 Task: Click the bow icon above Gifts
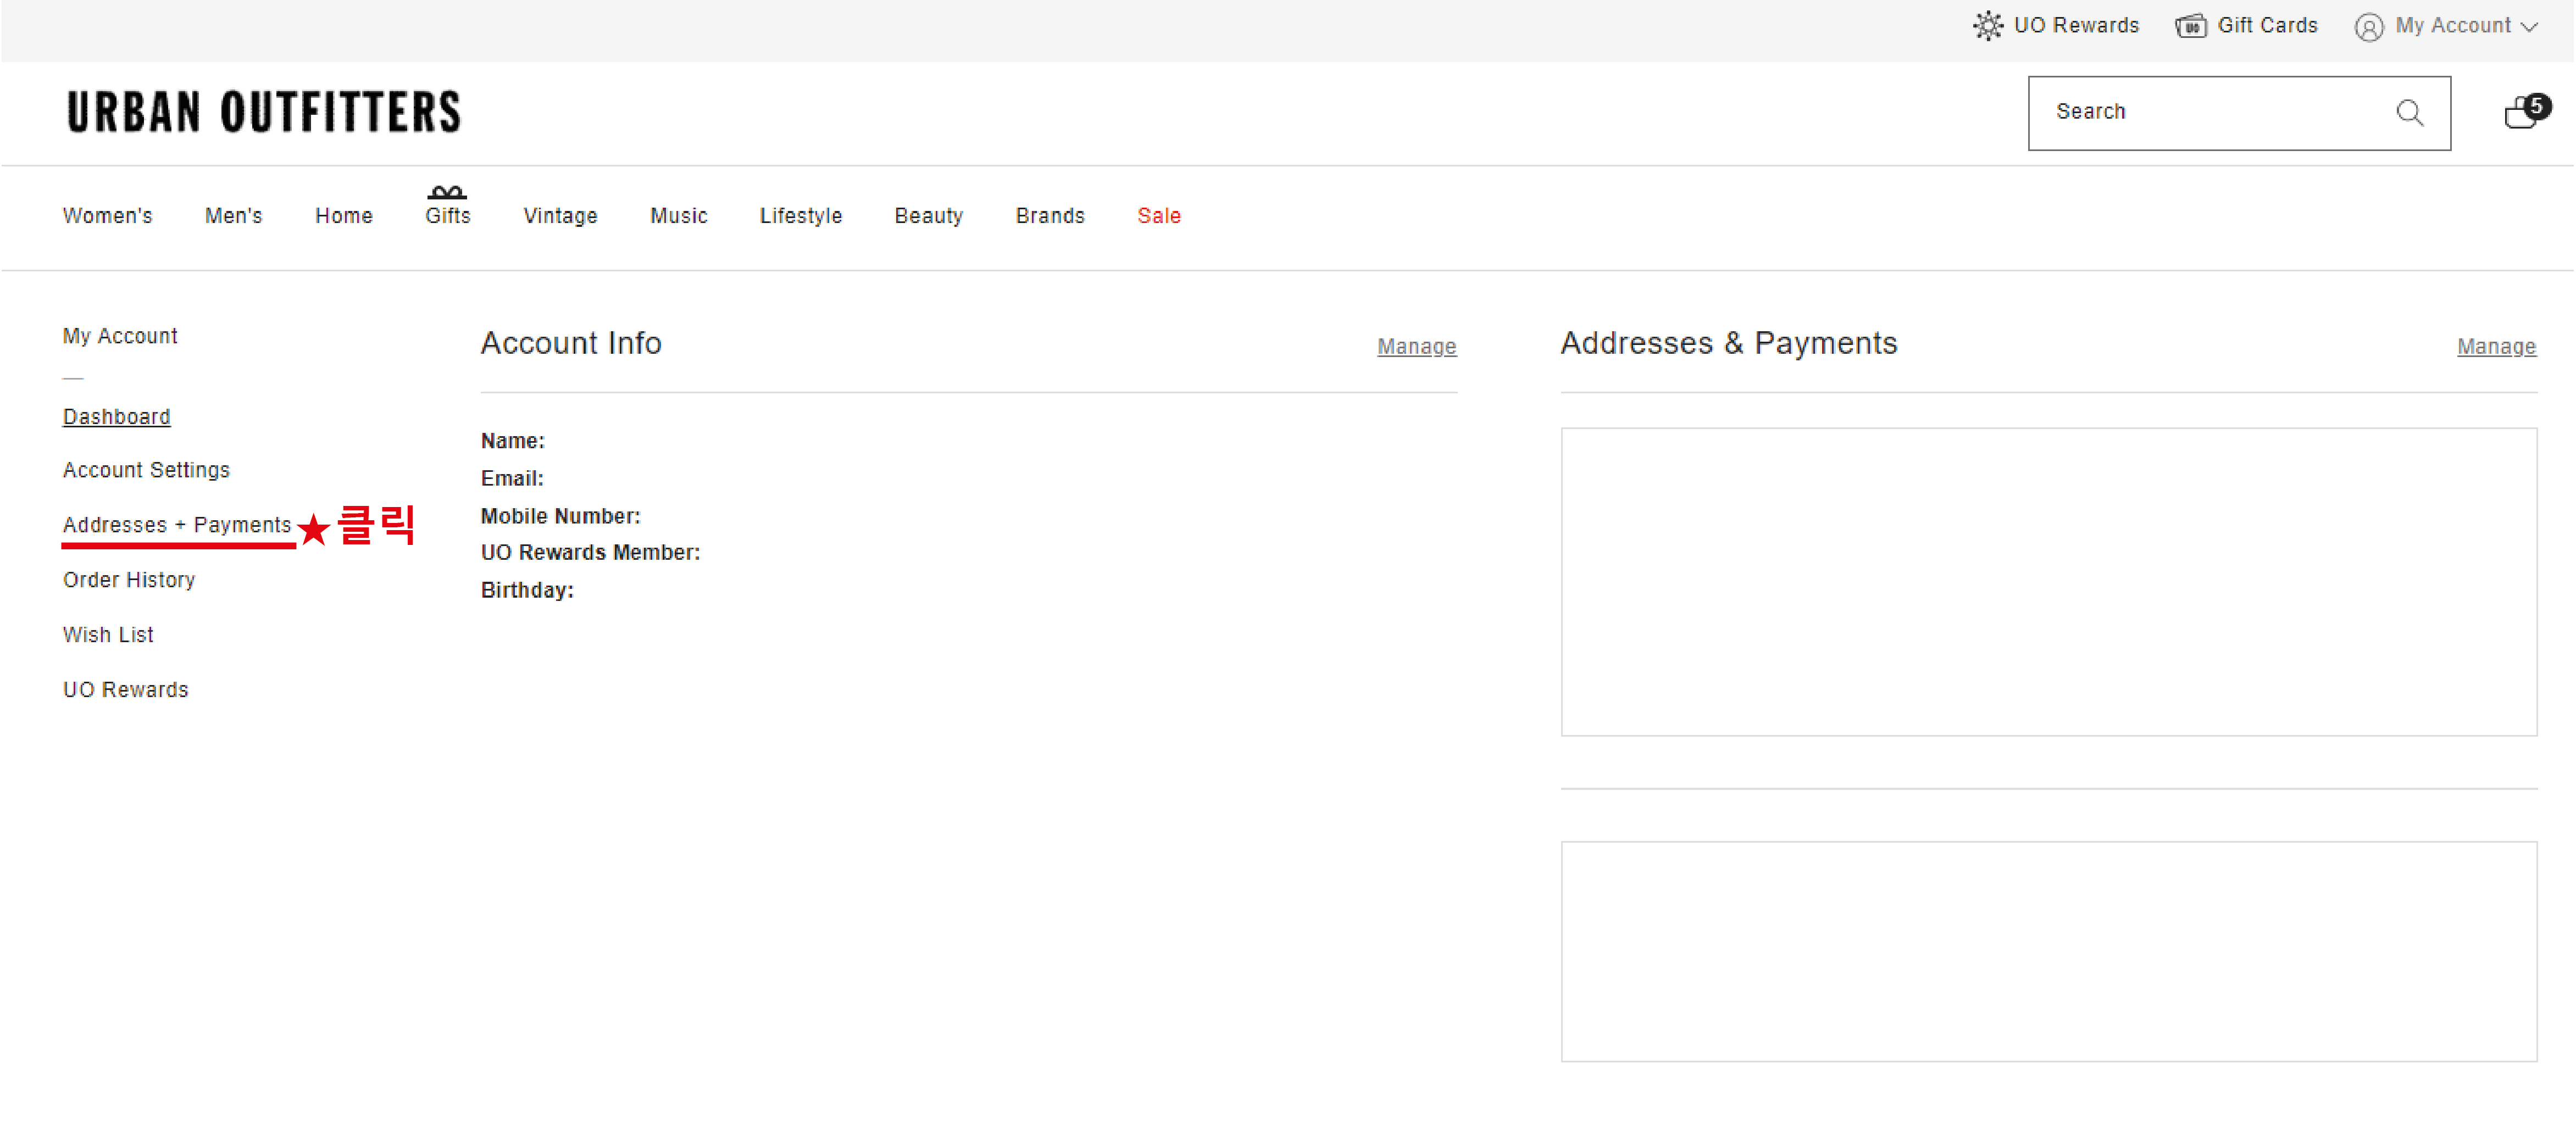coord(447,192)
